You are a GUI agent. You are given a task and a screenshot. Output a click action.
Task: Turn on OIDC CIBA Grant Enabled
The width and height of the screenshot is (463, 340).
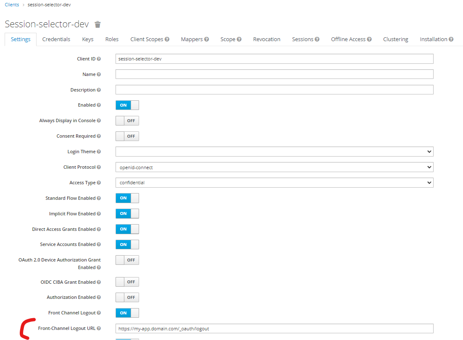click(127, 282)
